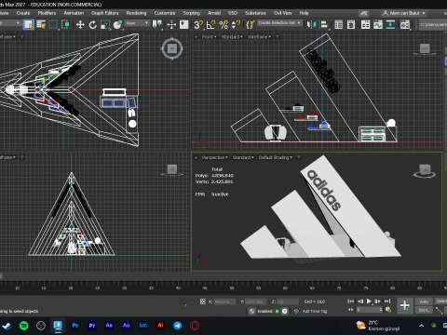The width and height of the screenshot is (447, 335).
Task: Toggle keyboard shortcut override button
Action: [x=184, y=24]
